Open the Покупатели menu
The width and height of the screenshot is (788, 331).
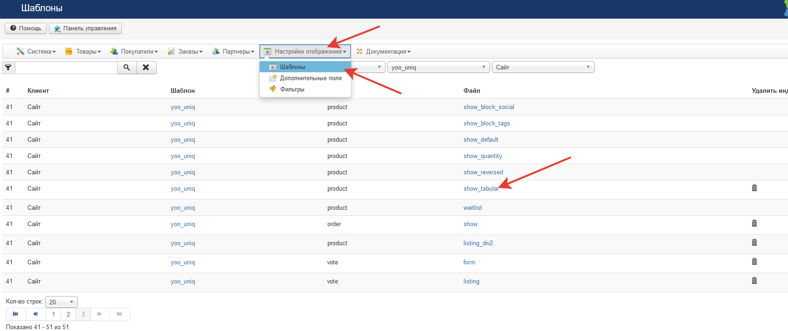coord(134,52)
